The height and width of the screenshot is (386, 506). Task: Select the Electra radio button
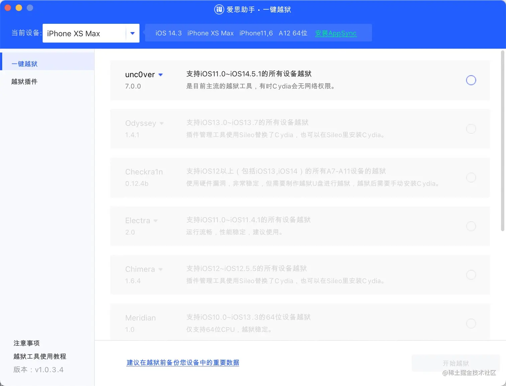coord(471,226)
